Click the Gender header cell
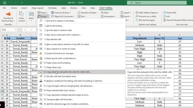This screenshot has height=108, width=193. tap(20, 38)
